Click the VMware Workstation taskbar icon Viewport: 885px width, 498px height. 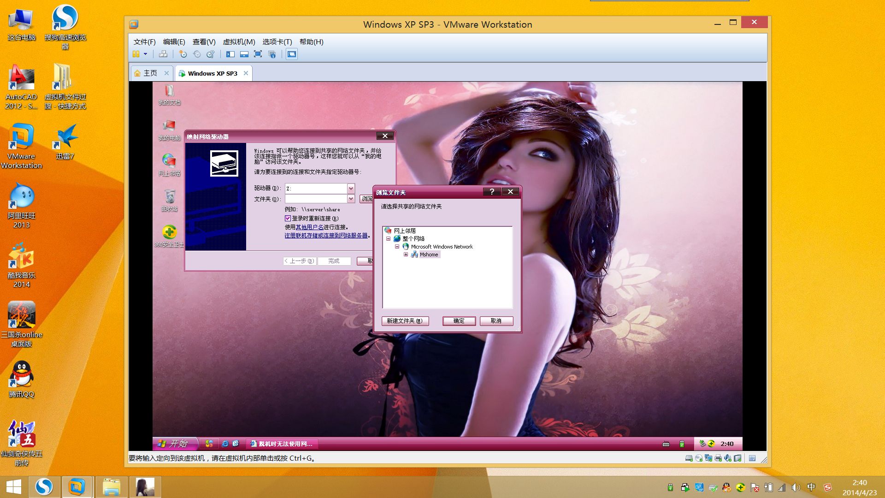[x=77, y=487]
